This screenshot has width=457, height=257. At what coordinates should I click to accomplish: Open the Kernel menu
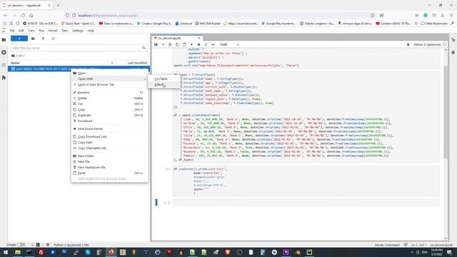pos(53,31)
